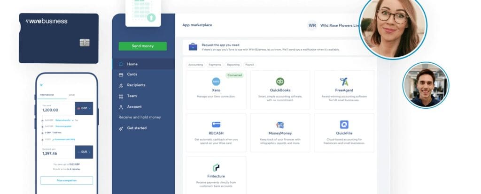Open the GBP currency dropdown

click(84, 108)
